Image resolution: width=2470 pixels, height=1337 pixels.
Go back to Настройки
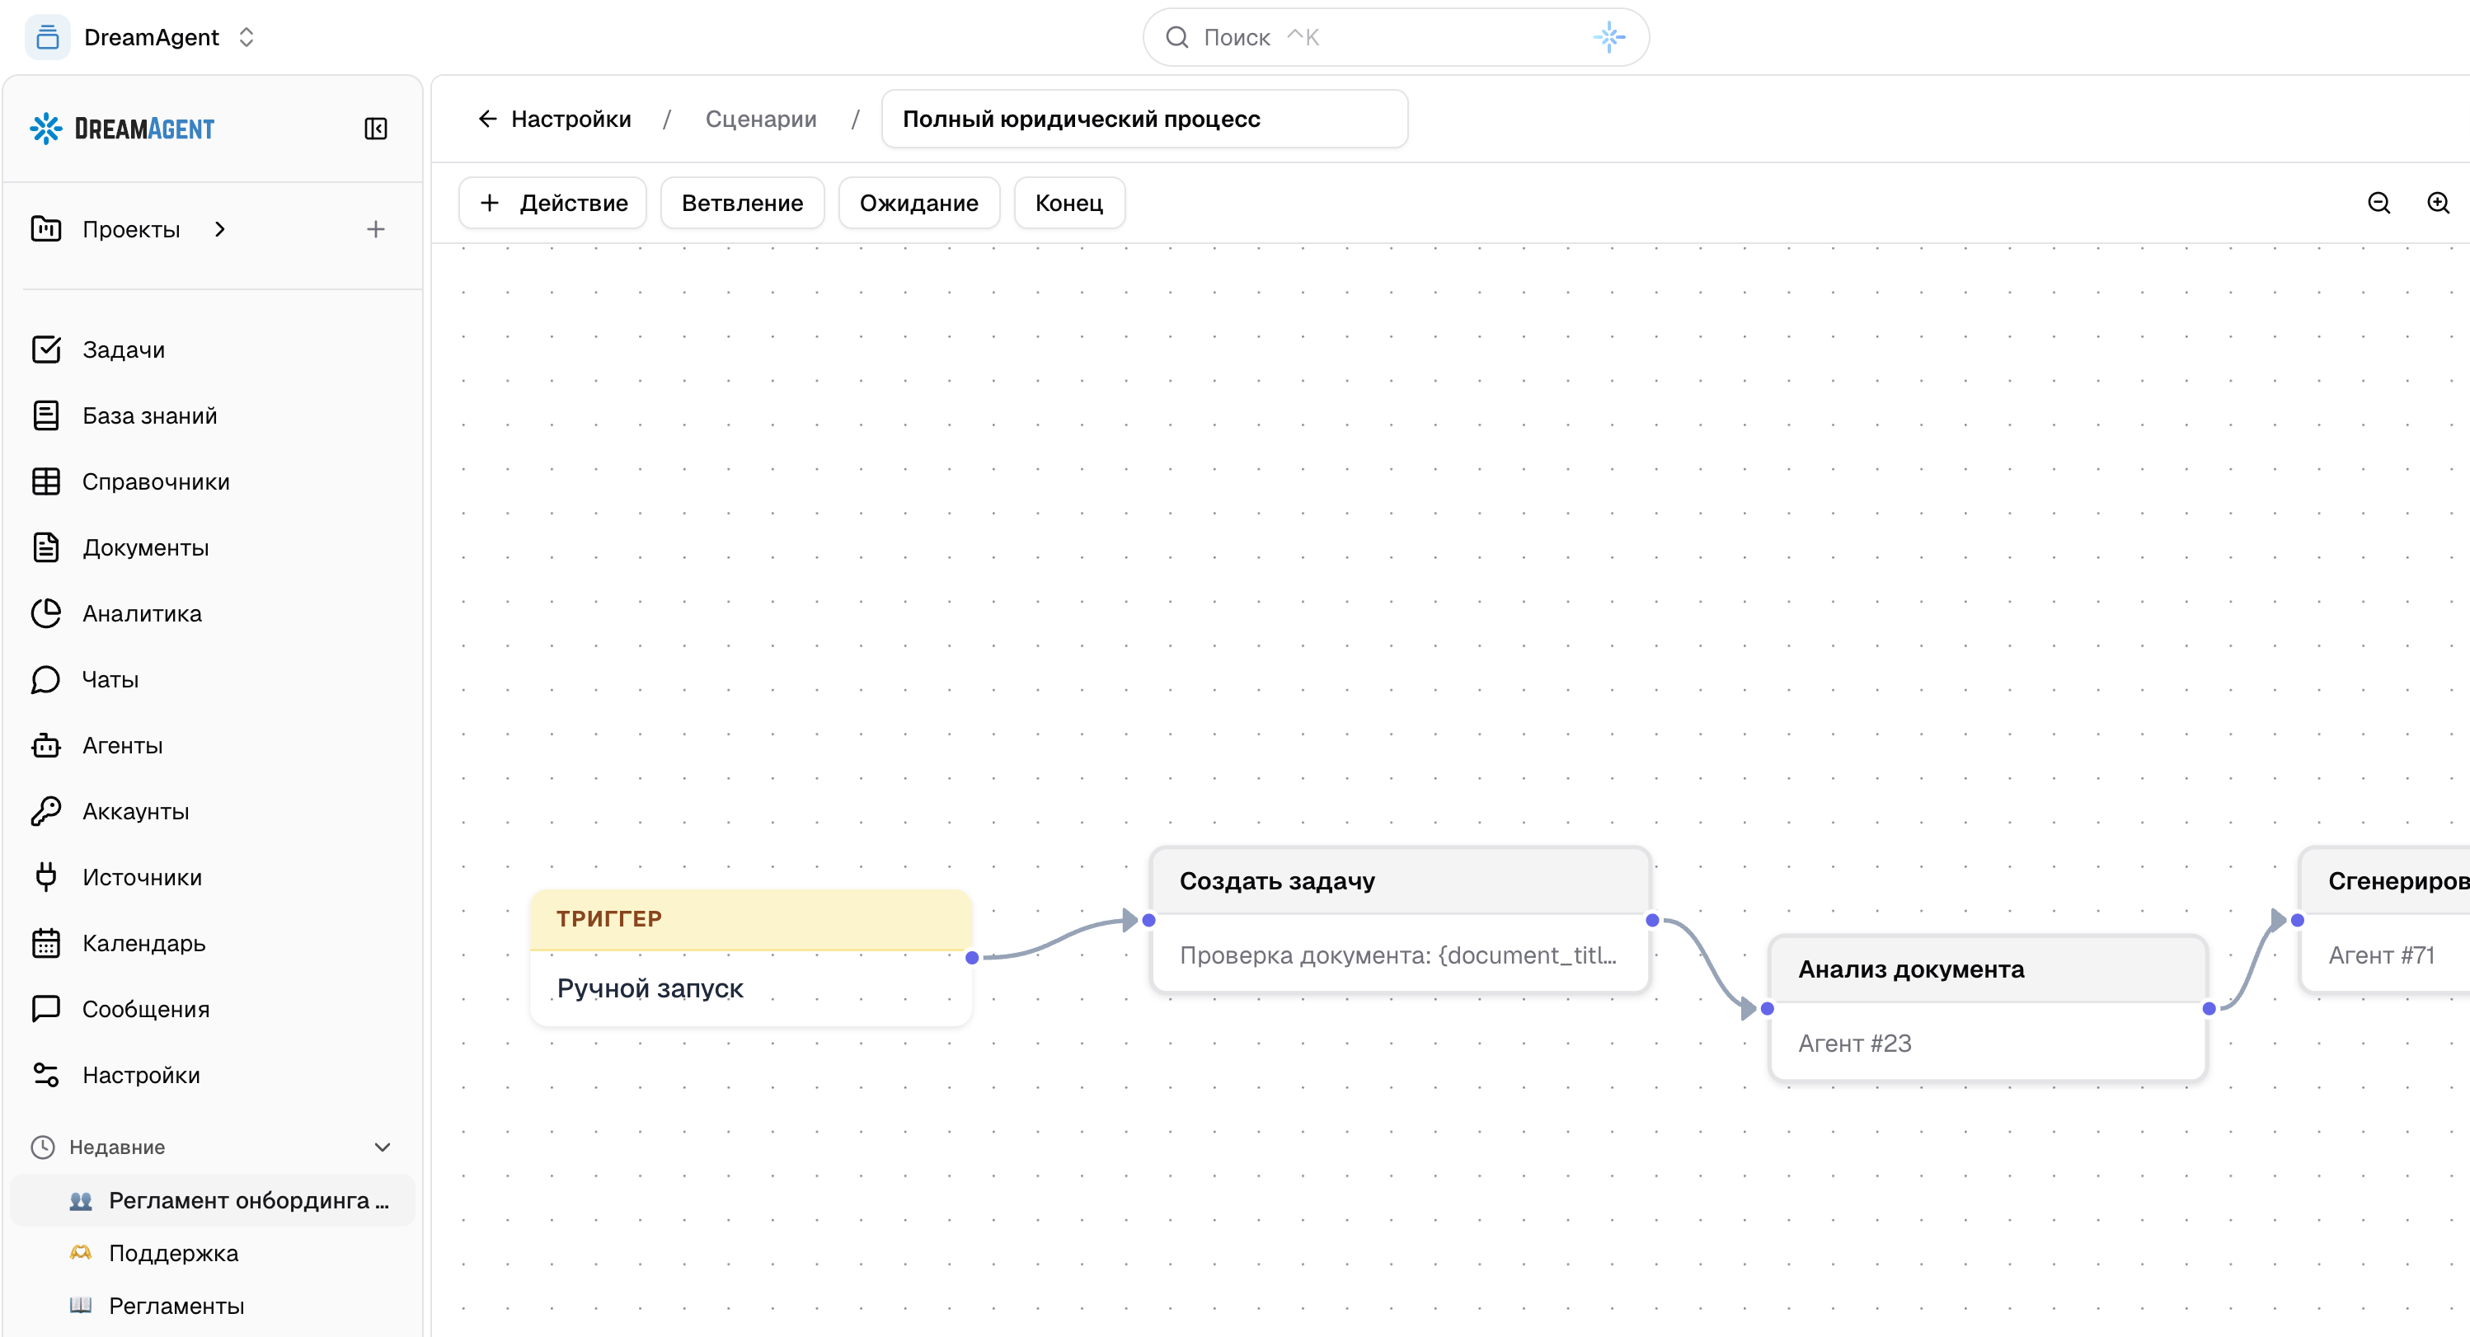tap(554, 119)
